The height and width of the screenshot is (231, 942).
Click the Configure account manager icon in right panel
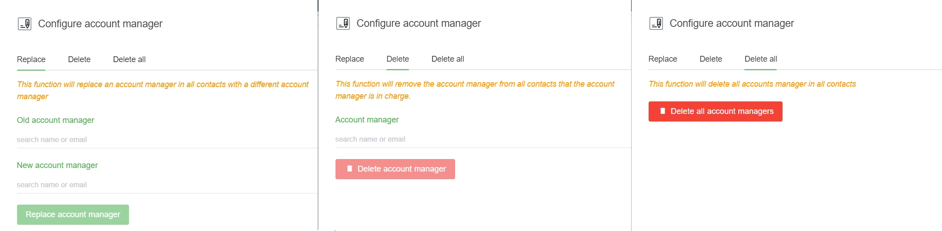[x=656, y=23]
